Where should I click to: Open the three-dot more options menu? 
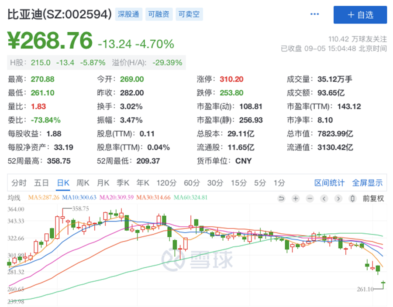coord(314,14)
